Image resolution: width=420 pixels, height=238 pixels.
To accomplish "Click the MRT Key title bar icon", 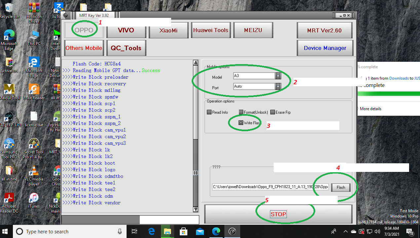I will click(x=65, y=15).
